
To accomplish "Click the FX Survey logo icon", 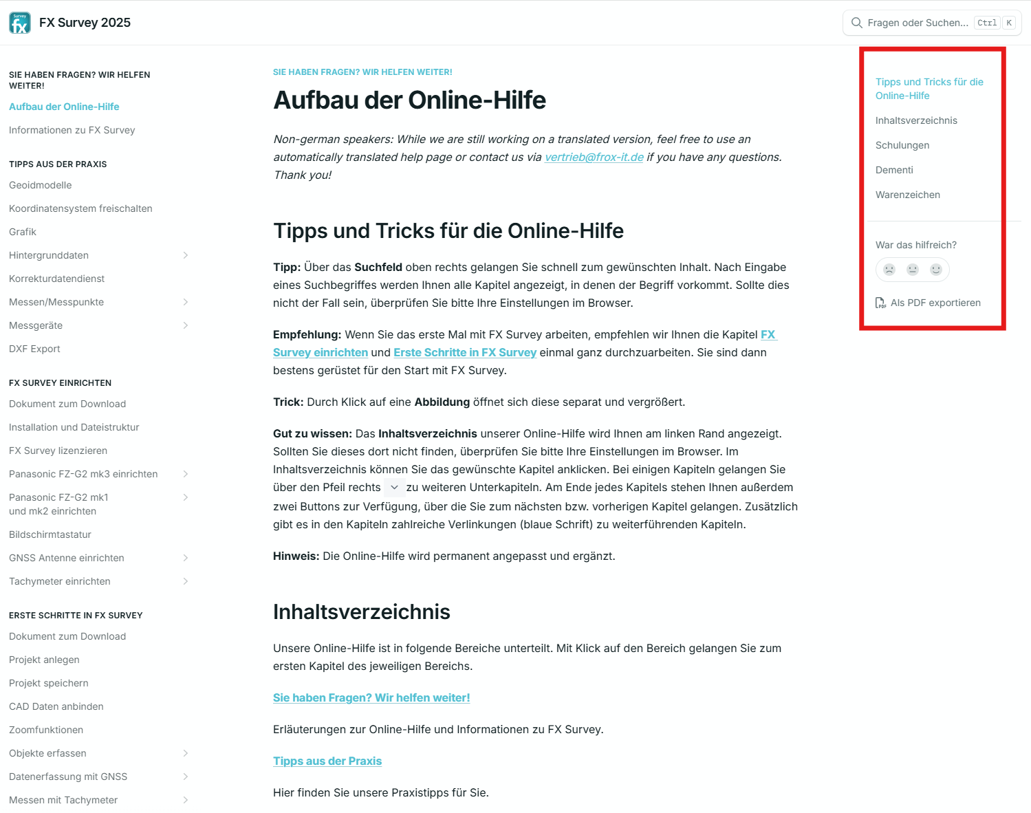I will pyautogui.click(x=20, y=23).
